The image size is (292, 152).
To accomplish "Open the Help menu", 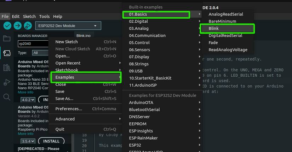I will coord(58,16).
